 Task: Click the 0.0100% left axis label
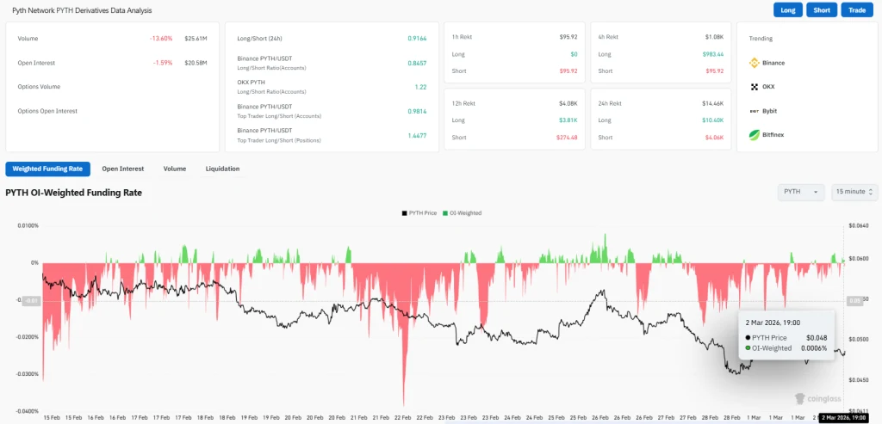click(x=28, y=225)
